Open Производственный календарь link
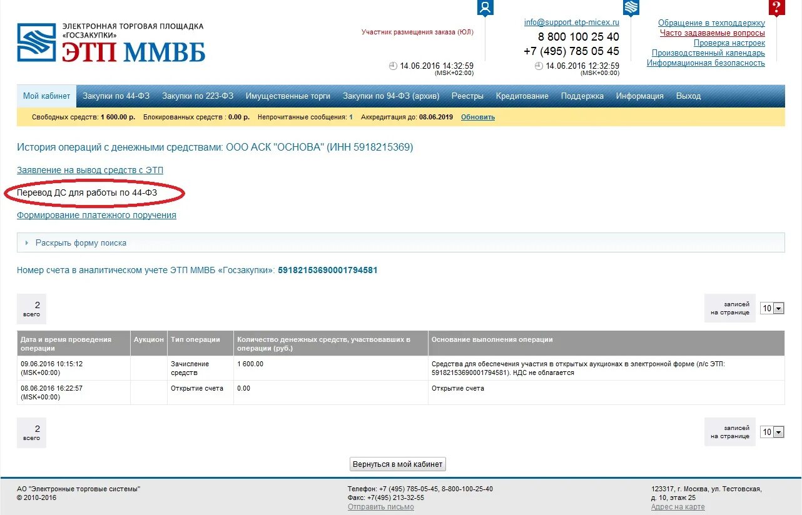The width and height of the screenshot is (802, 515). click(x=708, y=53)
